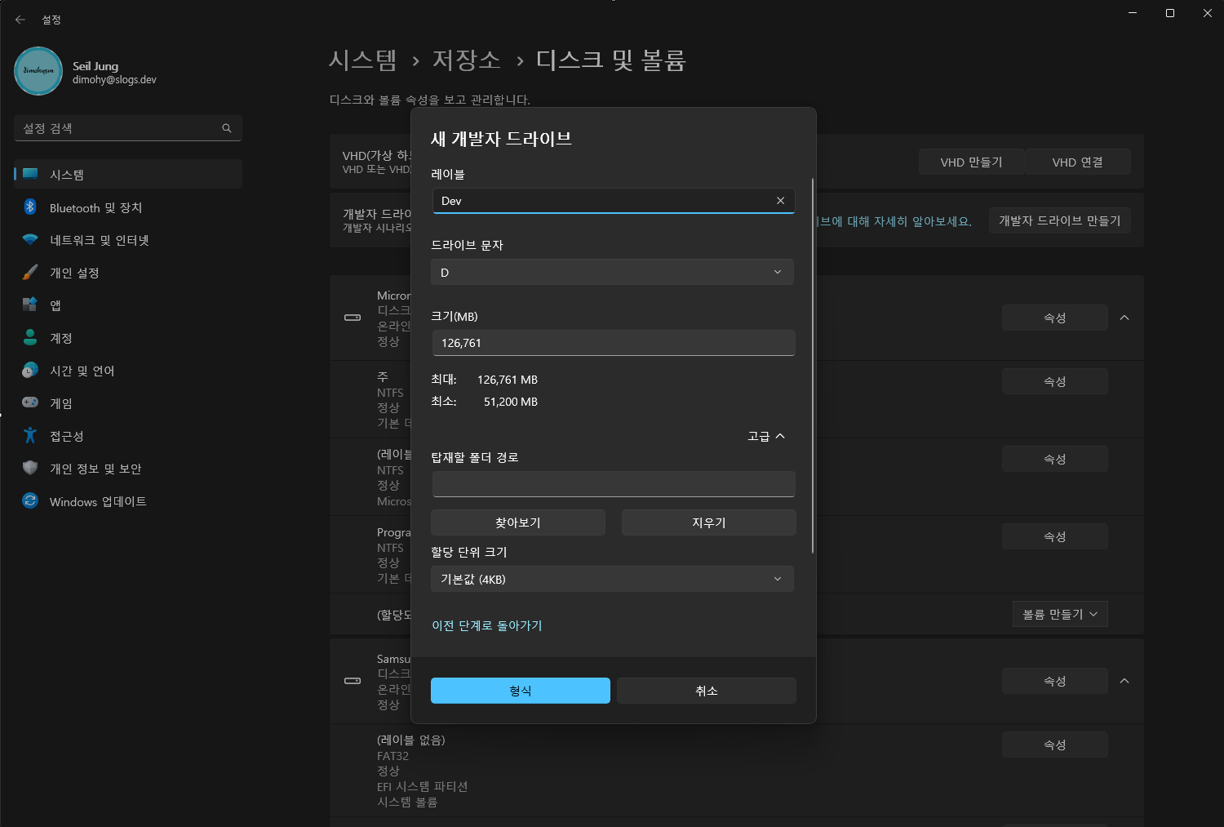Clear the 레이블 field with the X button
This screenshot has height=827, width=1224.
780,201
